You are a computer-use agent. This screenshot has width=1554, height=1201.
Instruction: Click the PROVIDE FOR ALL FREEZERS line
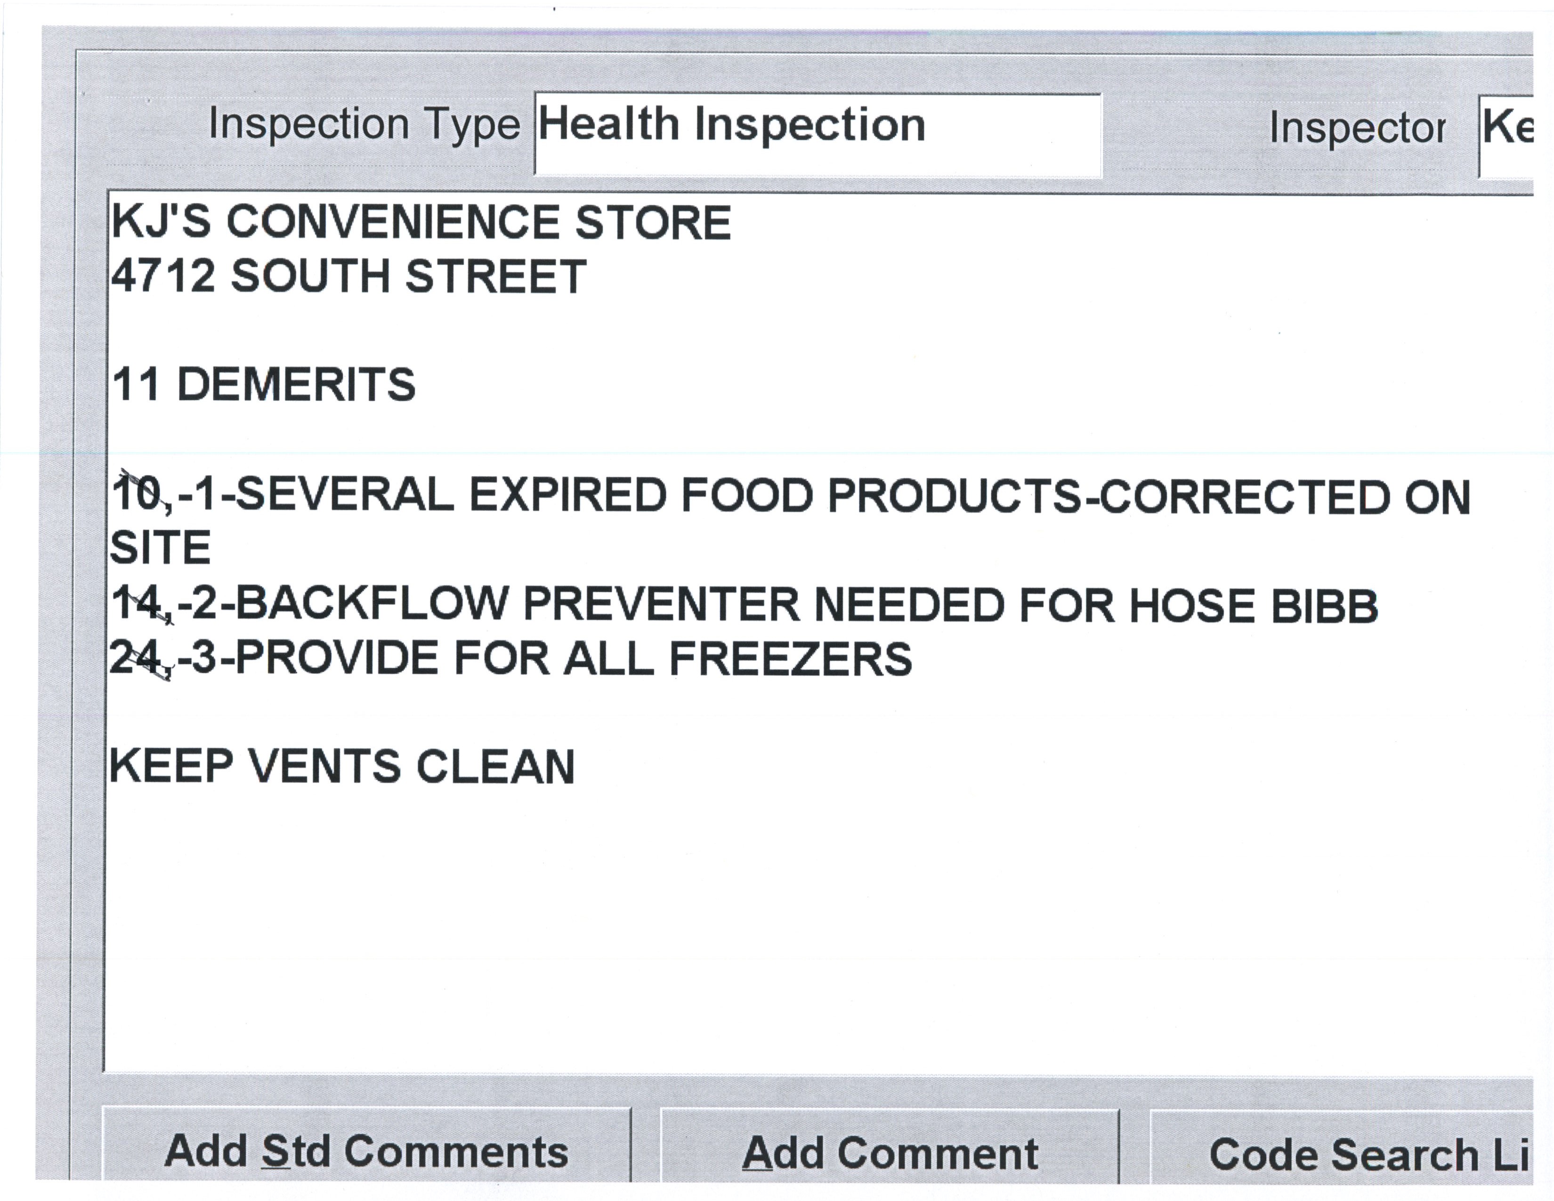(574, 658)
